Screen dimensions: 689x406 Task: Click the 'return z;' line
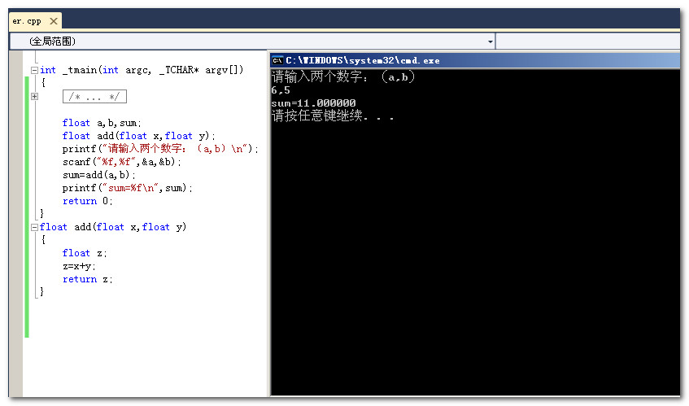[87, 279]
